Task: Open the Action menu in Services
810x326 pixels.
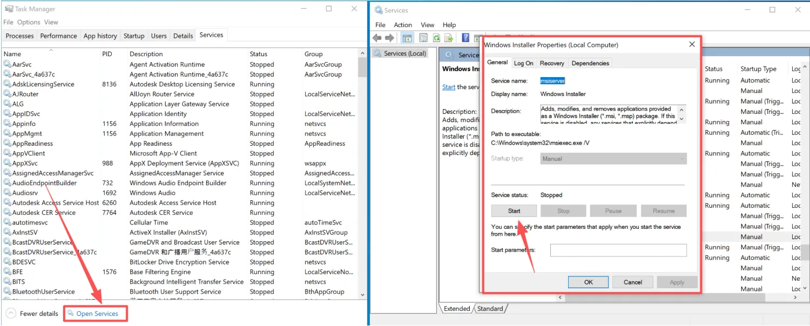Action: (x=403, y=25)
